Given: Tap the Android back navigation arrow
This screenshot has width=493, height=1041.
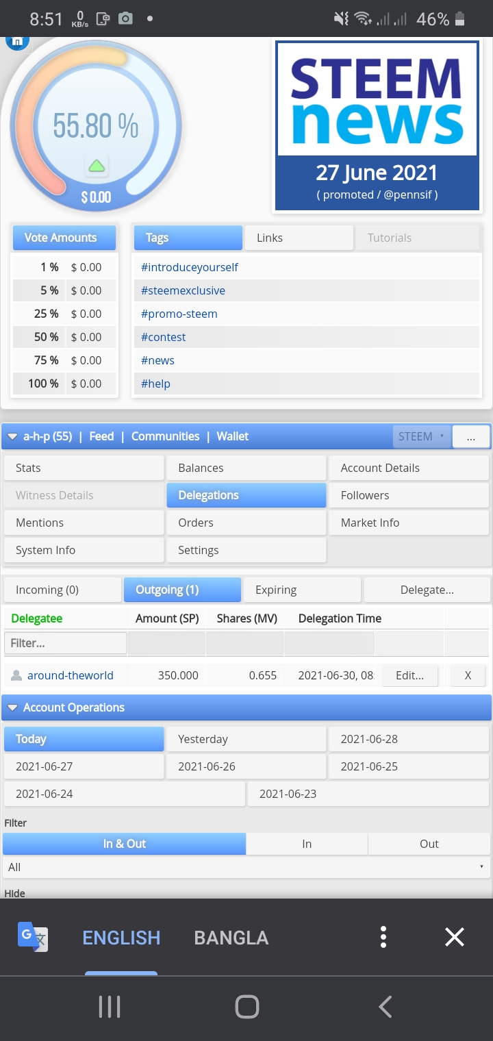Looking at the screenshot, I should coord(385,1007).
